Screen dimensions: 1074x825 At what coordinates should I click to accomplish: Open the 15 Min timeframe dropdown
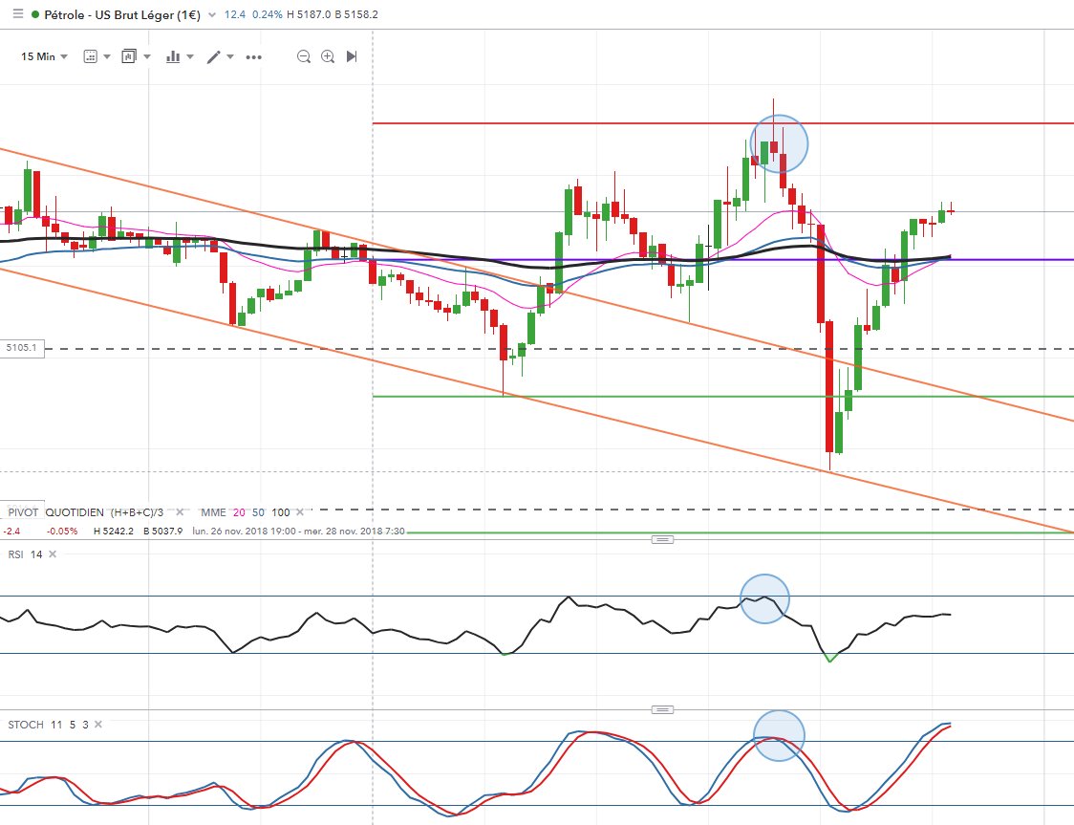[44, 56]
